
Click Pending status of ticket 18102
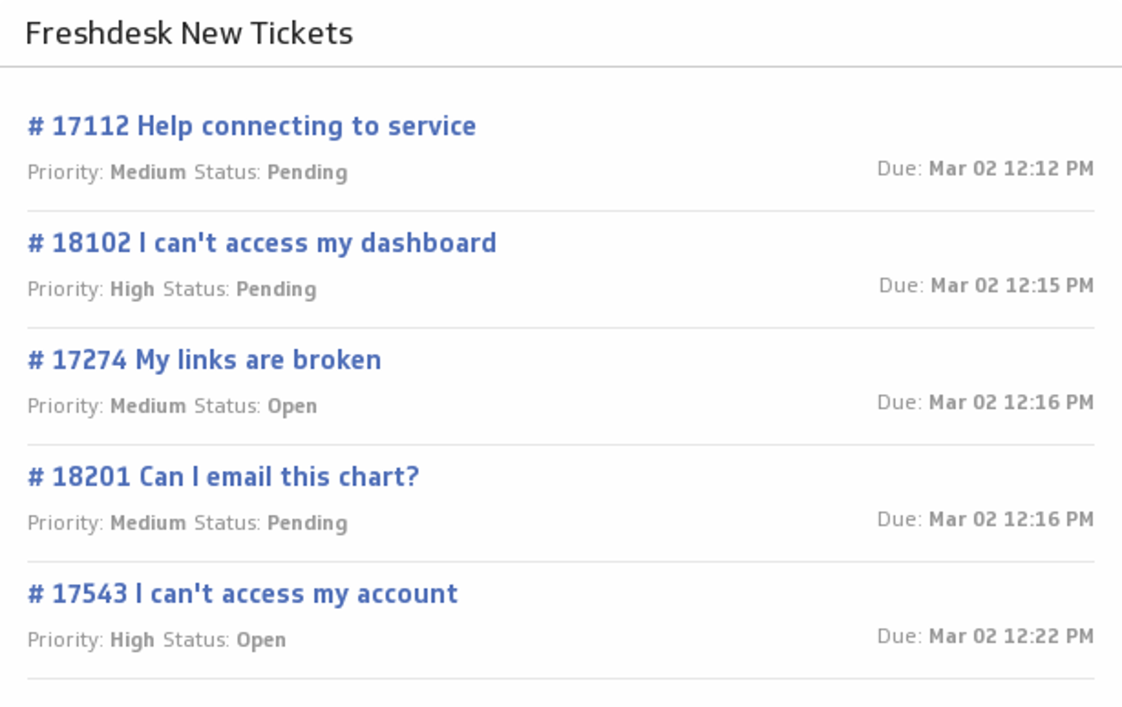pos(276,289)
